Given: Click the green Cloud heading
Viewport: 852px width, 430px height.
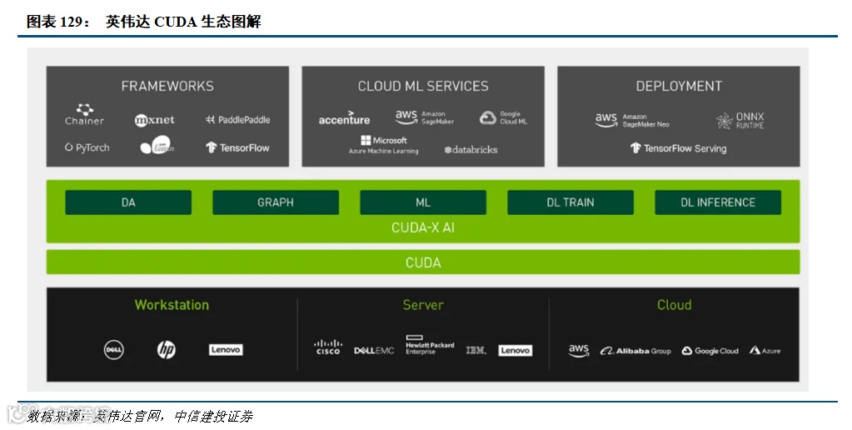Looking at the screenshot, I should (x=675, y=304).
